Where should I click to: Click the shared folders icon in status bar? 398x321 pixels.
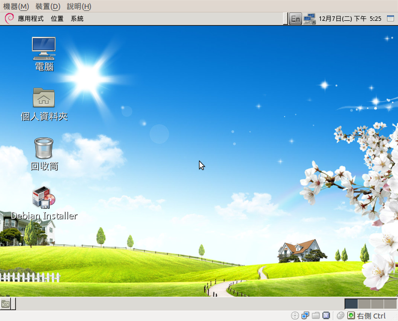coord(316,316)
